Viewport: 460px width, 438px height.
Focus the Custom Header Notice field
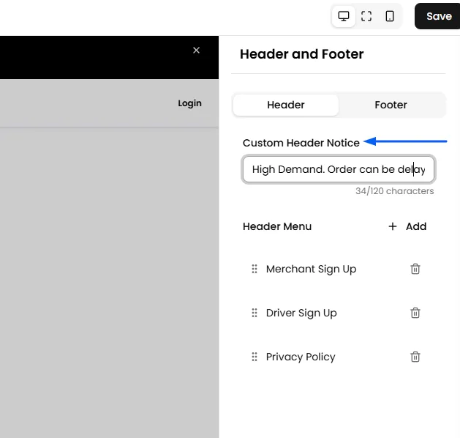339,169
